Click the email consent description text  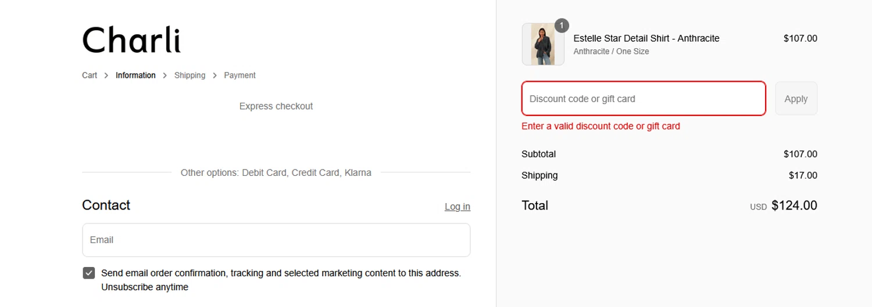281,280
